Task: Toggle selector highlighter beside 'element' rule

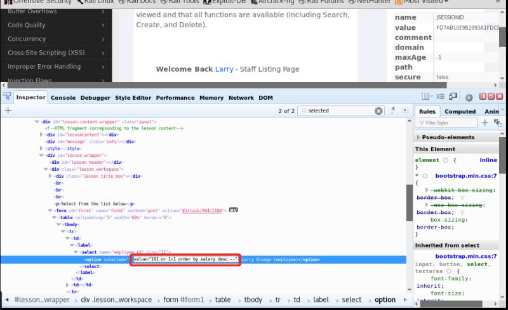Action: click(446, 160)
